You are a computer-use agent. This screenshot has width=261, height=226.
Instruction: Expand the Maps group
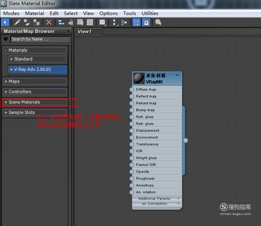point(35,81)
